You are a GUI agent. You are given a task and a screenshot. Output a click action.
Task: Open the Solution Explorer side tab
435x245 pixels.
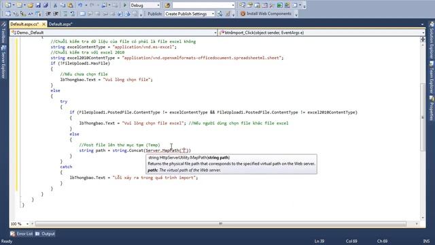click(432, 40)
